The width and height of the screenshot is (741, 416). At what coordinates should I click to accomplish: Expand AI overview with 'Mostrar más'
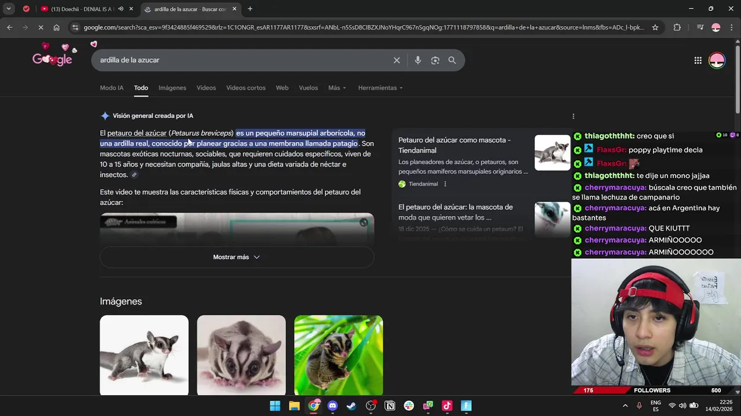[237, 257]
